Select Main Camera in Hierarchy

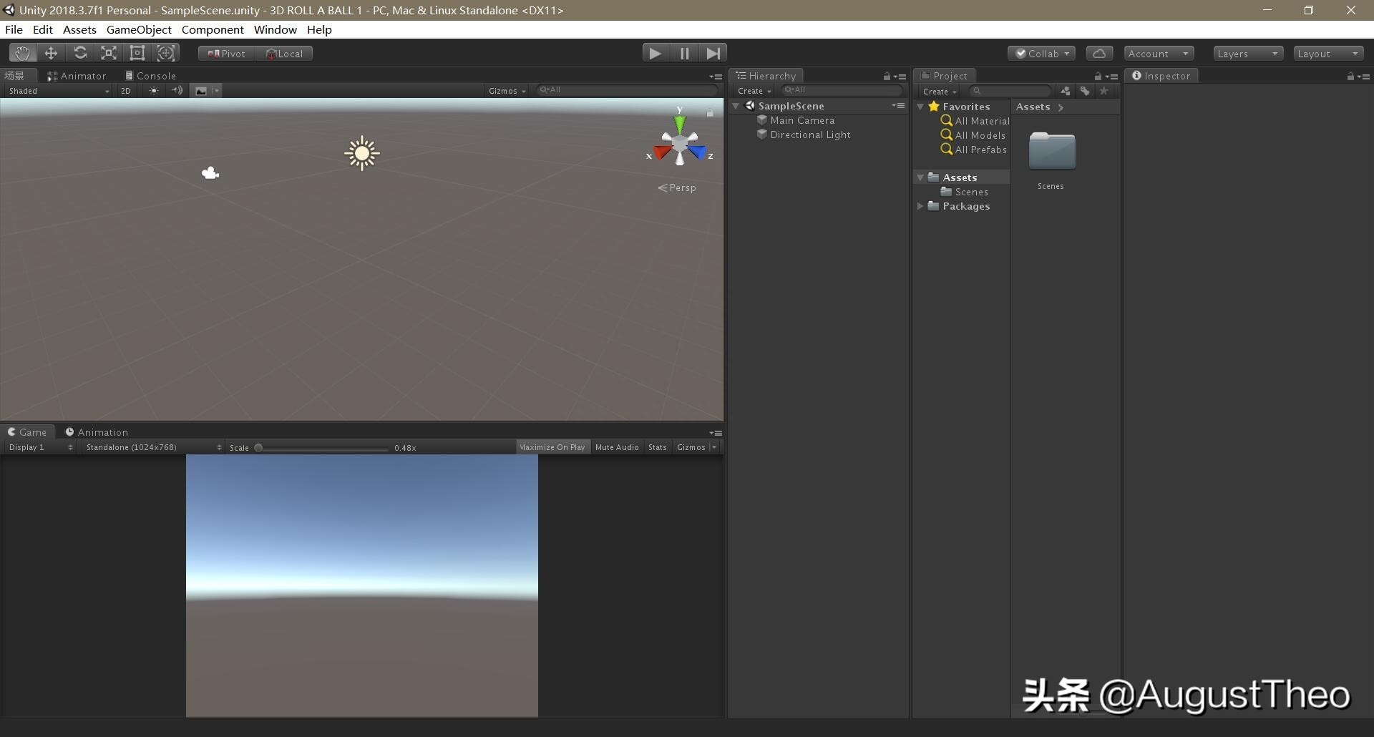point(802,120)
